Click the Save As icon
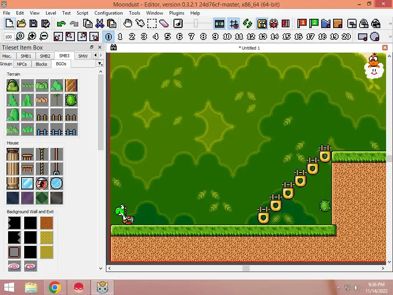Screen dimensions: 393x295 tap(45, 23)
